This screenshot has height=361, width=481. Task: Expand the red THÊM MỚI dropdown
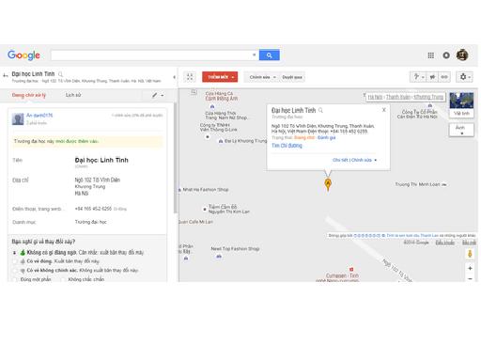tap(220, 77)
